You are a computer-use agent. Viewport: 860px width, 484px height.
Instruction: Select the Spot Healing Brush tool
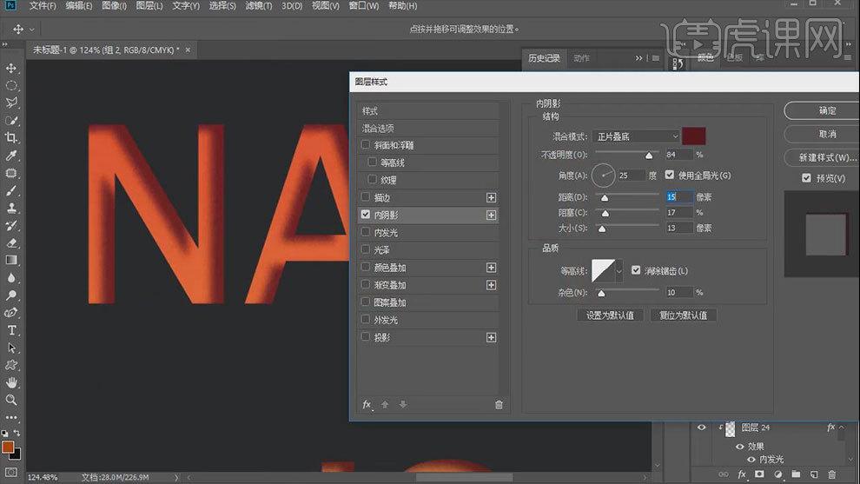11,173
